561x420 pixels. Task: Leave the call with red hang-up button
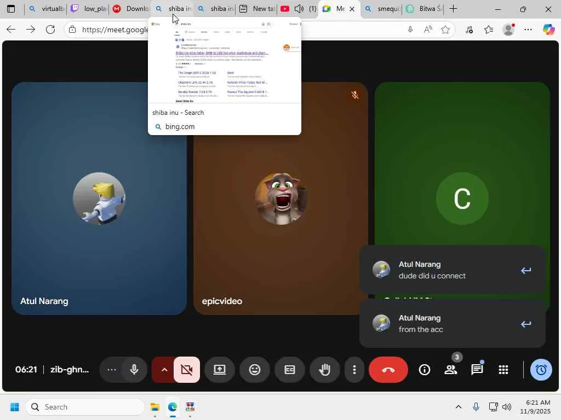[388, 370]
